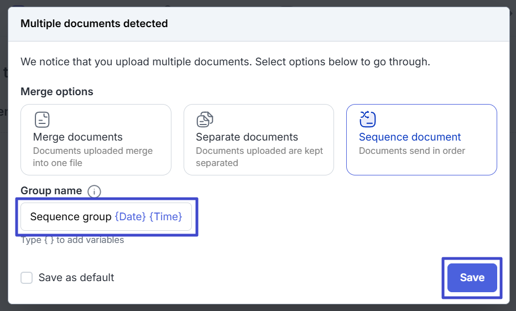Click "Documents send in order" description
The width and height of the screenshot is (516, 311).
[x=411, y=151]
